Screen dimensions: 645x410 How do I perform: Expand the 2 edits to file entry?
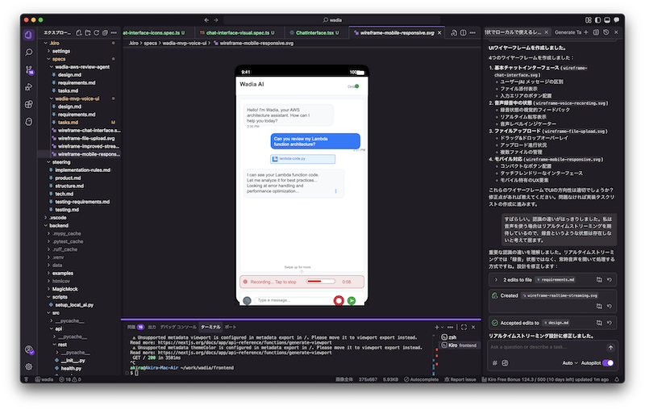(497, 279)
